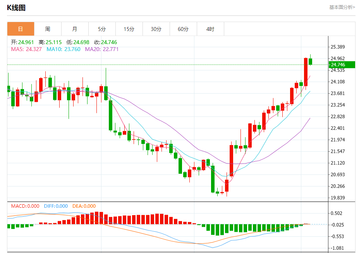Open the 4时 interval tab
Viewport: 359px width, 253px height.
click(x=210, y=29)
